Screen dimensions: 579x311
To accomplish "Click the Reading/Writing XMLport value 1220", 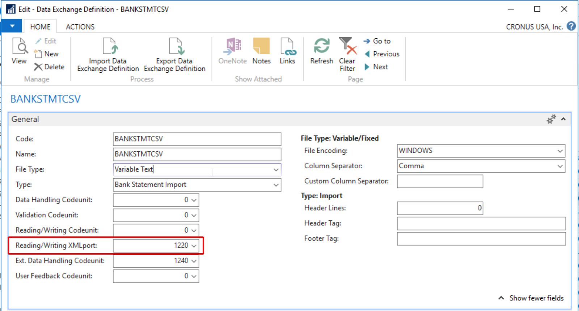I will 181,246.
